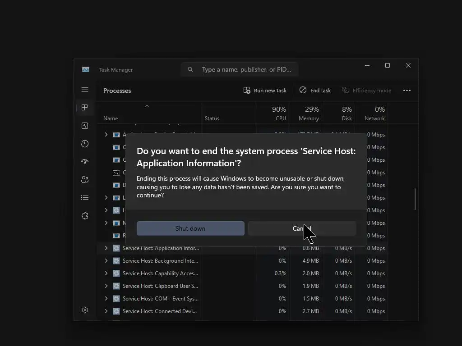Open Task Manager settings gear

(85, 310)
